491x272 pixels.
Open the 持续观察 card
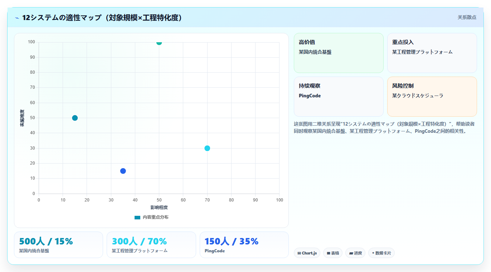[x=339, y=97]
